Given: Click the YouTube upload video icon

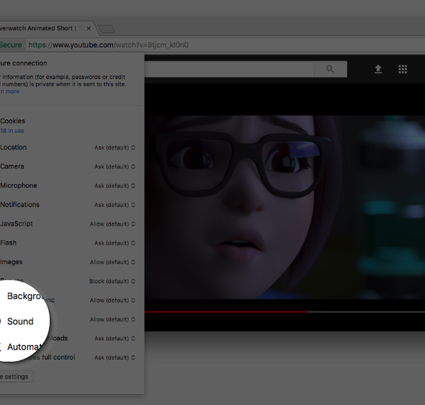Looking at the screenshot, I should click(x=378, y=69).
